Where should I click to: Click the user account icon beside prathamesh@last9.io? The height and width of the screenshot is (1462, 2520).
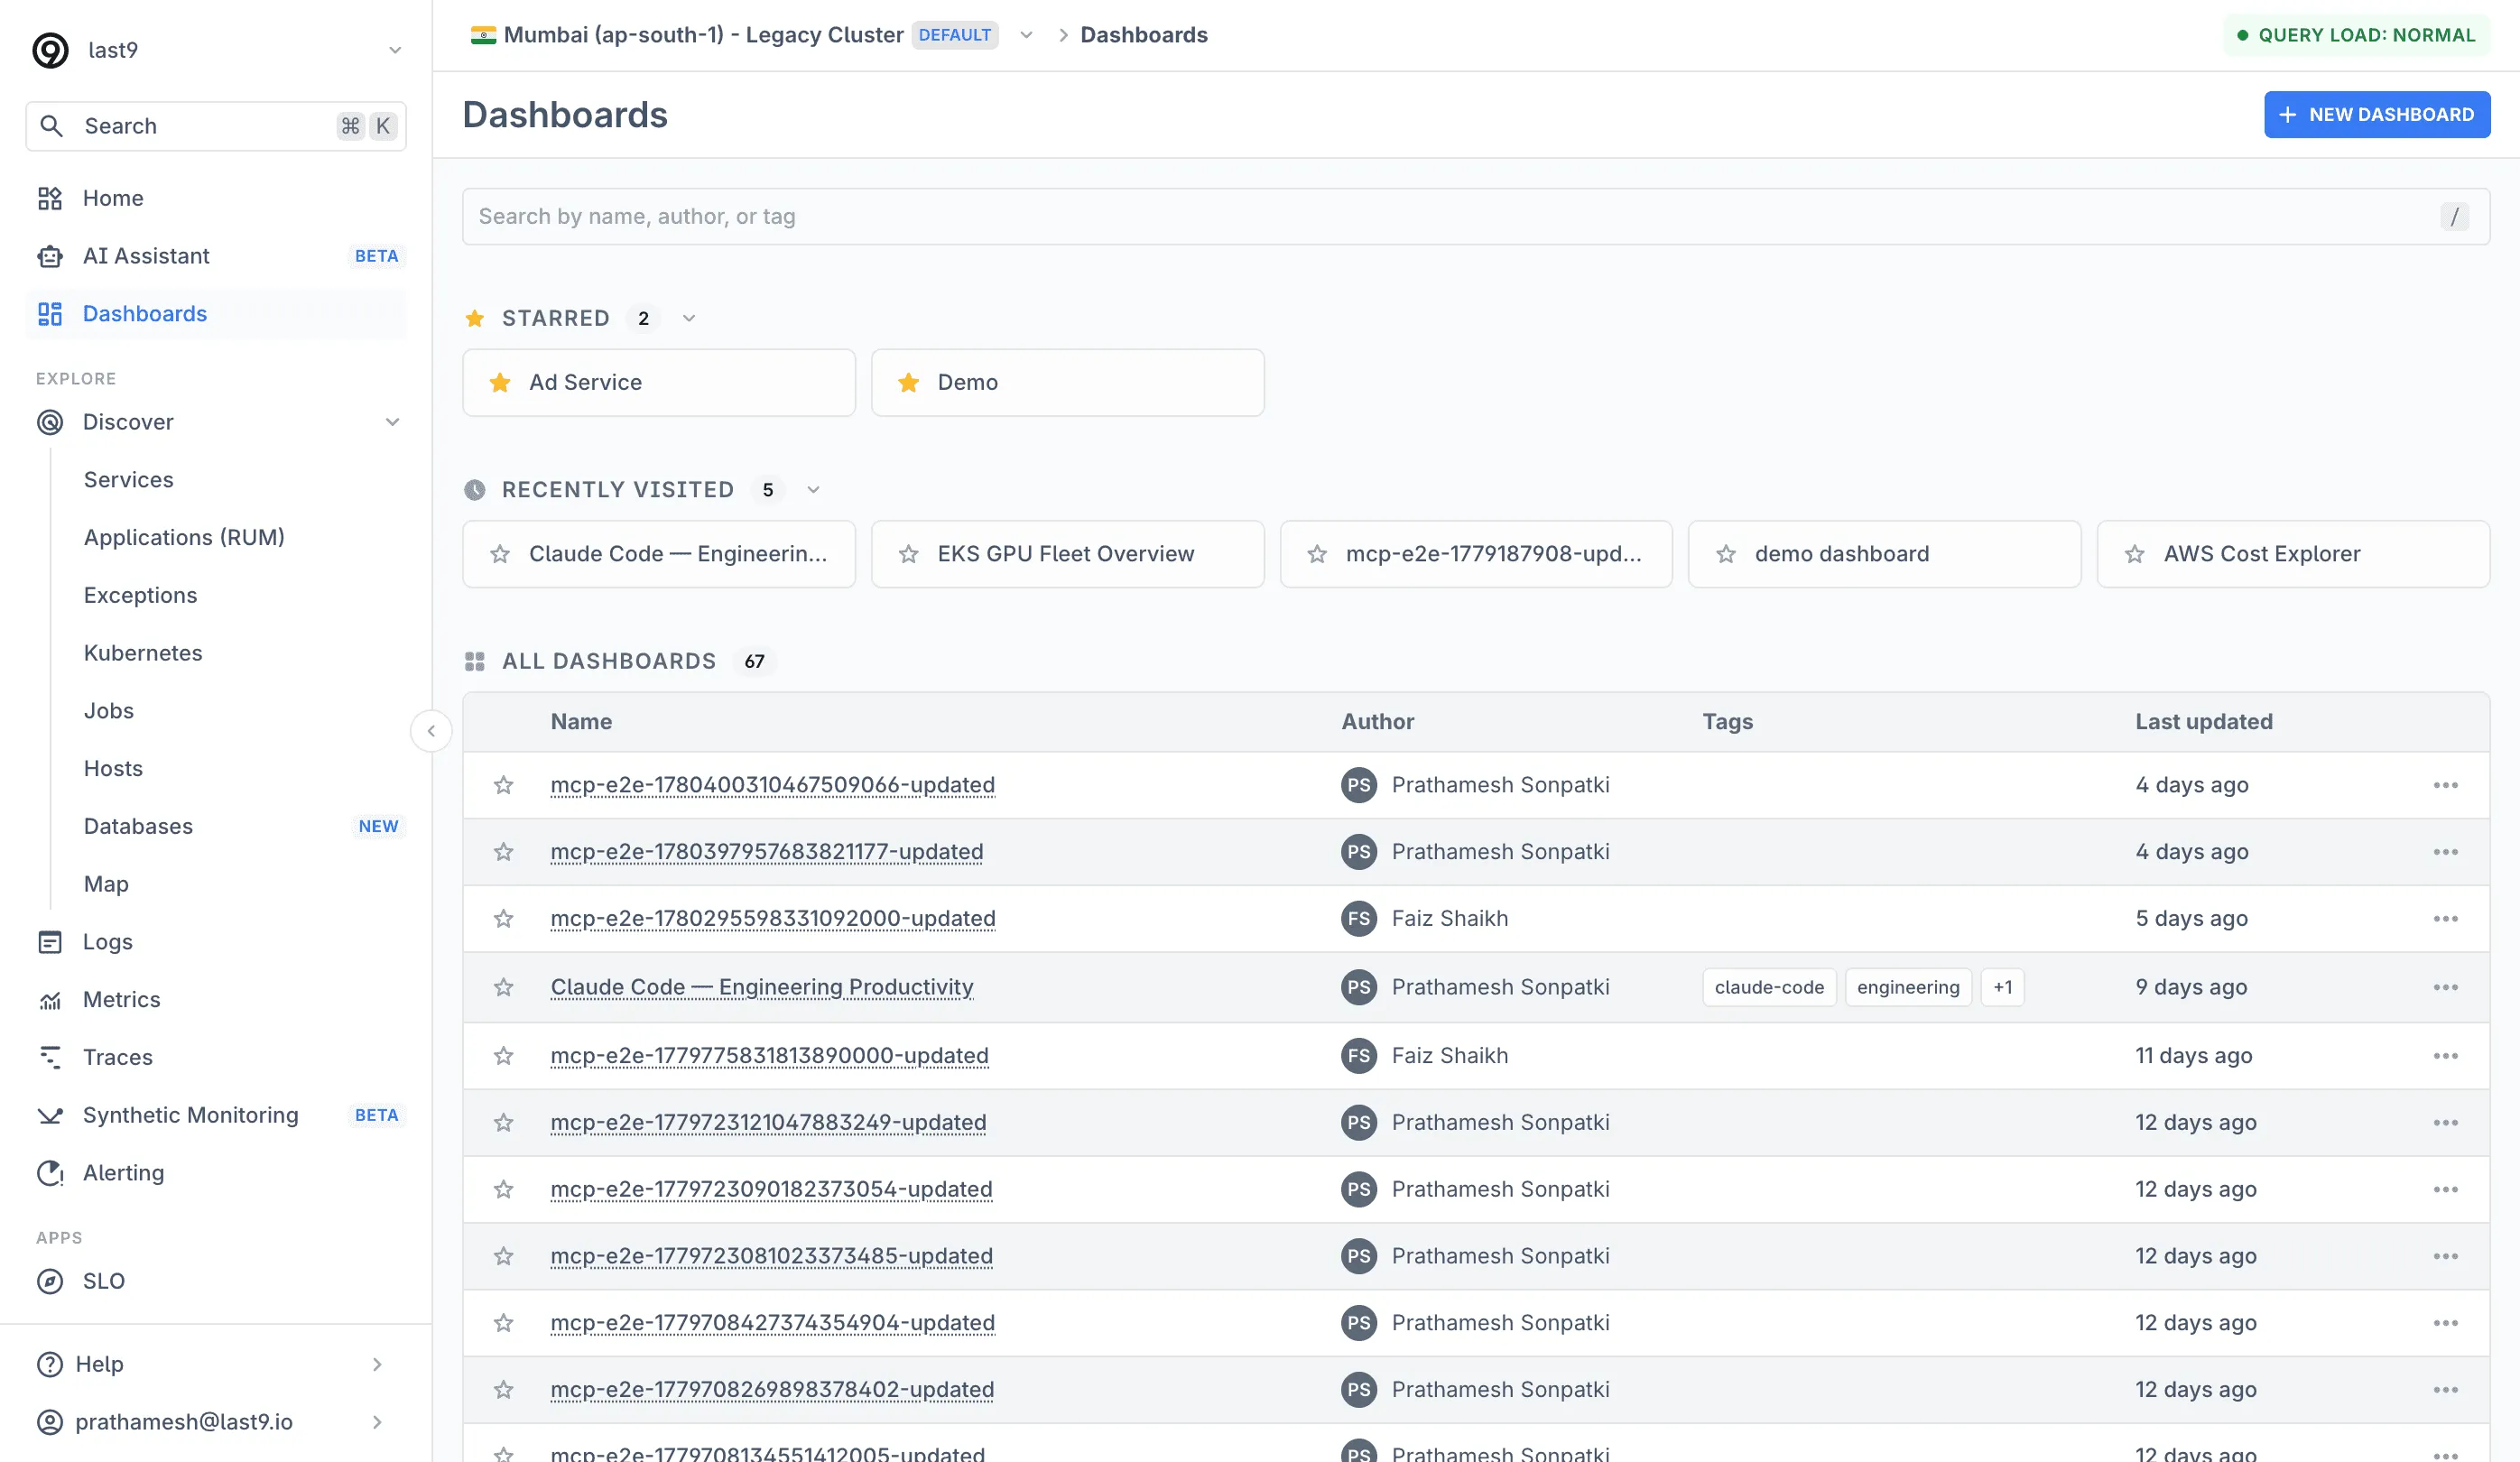tap(50, 1422)
